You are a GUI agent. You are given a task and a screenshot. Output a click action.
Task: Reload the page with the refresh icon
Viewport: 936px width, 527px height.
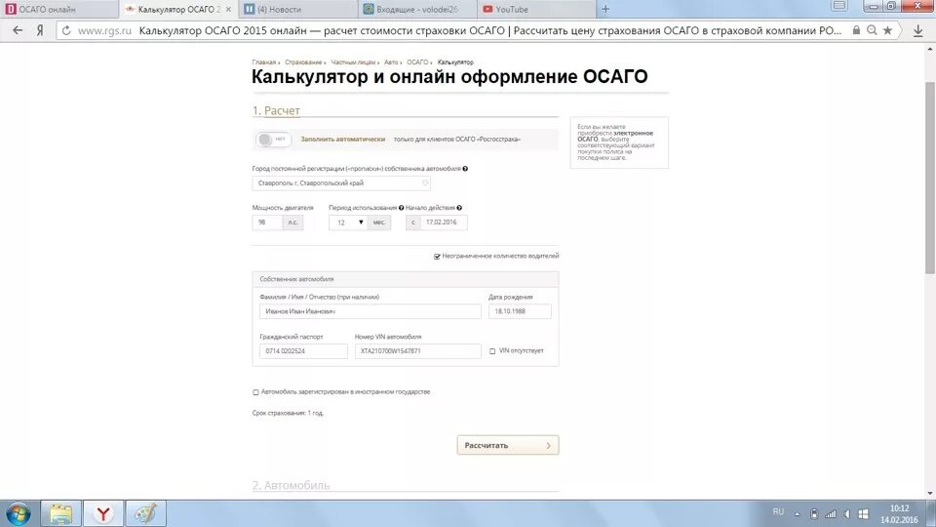tap(66, 30)
